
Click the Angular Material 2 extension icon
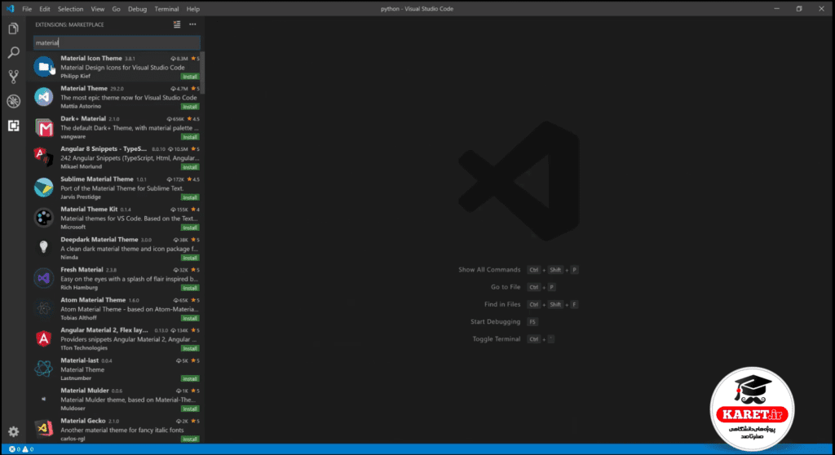coord(44,338)
